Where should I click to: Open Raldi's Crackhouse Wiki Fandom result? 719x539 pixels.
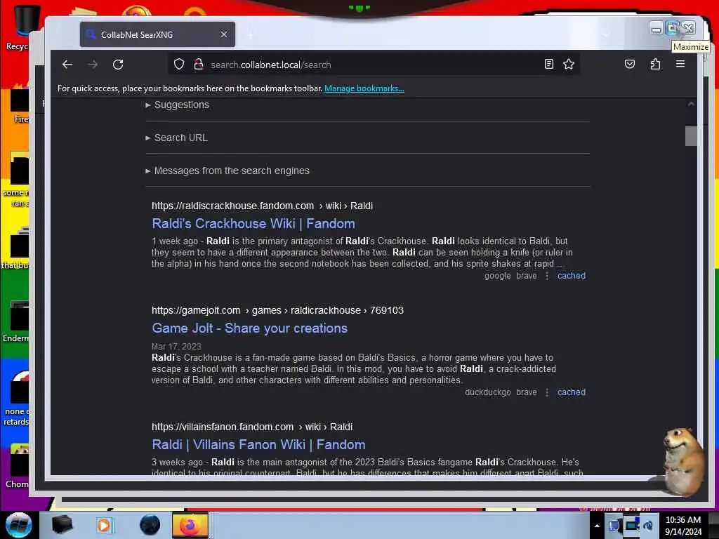[253, 224]
